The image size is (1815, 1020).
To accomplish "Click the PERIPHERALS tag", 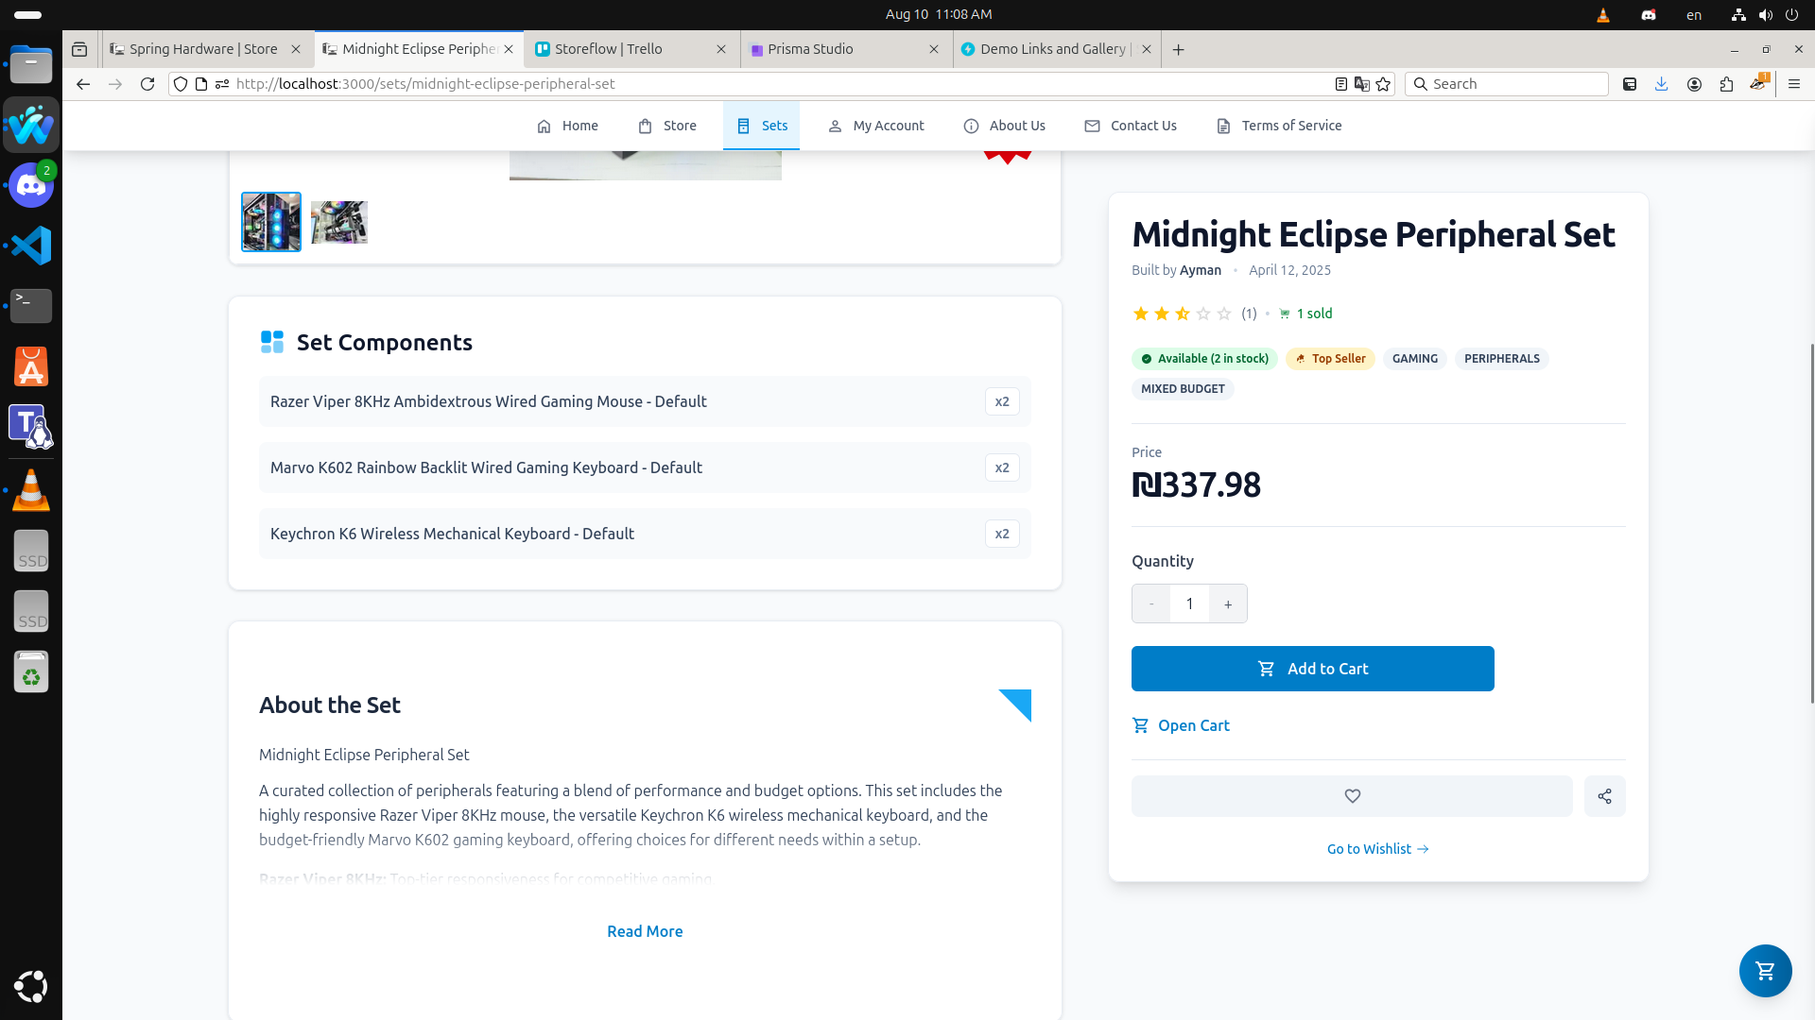I will [1501, 359].
